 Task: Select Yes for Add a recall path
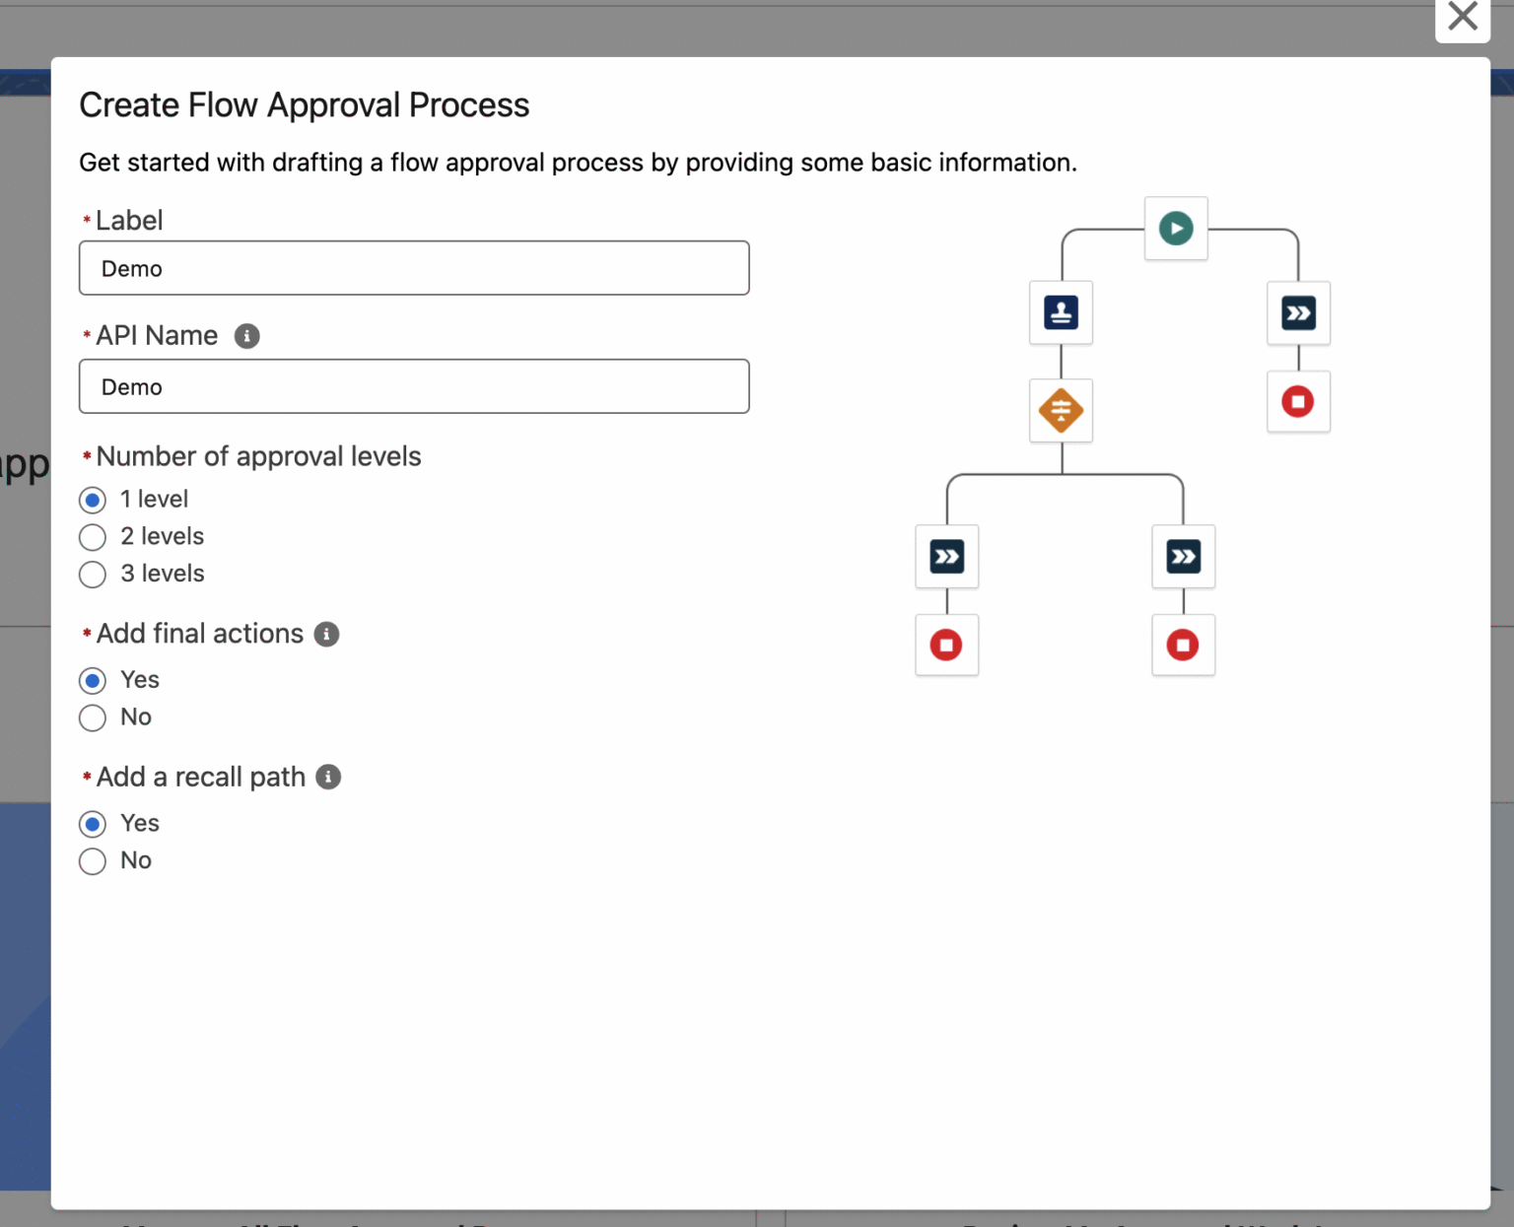[92, 824]
